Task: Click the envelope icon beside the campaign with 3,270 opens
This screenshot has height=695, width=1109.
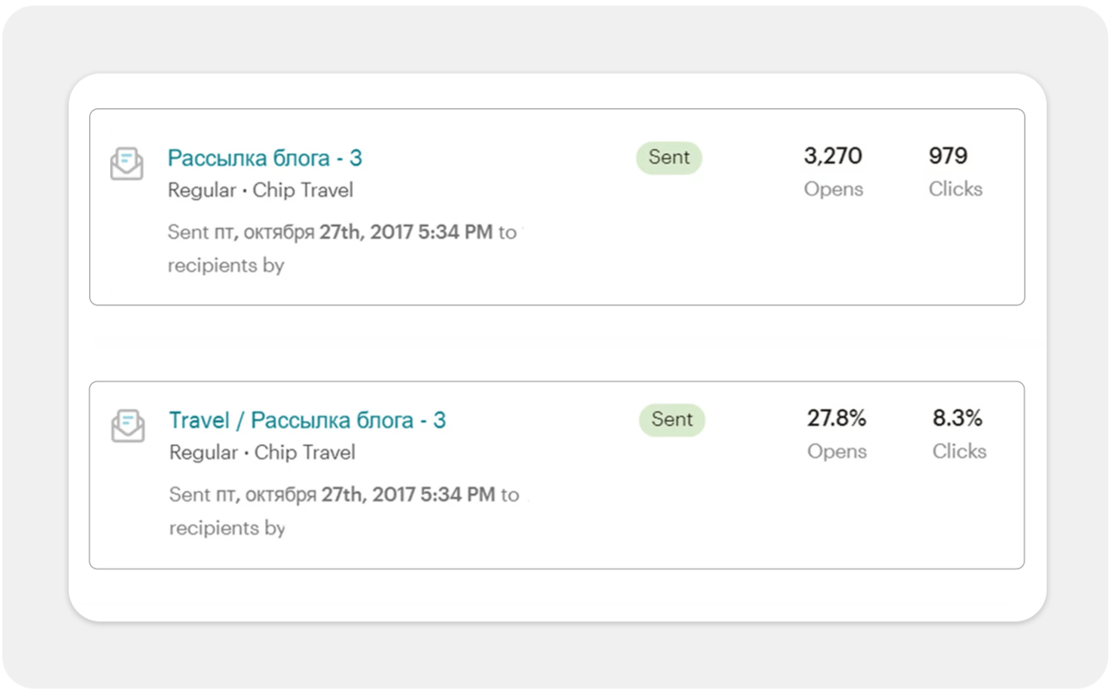Action: pos(127,163)
